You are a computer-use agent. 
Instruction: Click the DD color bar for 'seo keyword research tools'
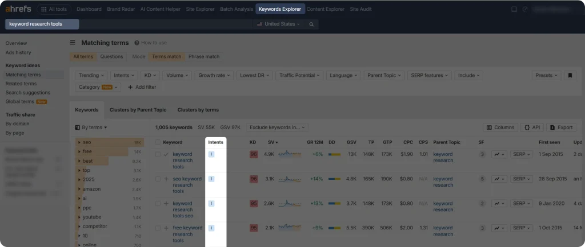(334, 179)
